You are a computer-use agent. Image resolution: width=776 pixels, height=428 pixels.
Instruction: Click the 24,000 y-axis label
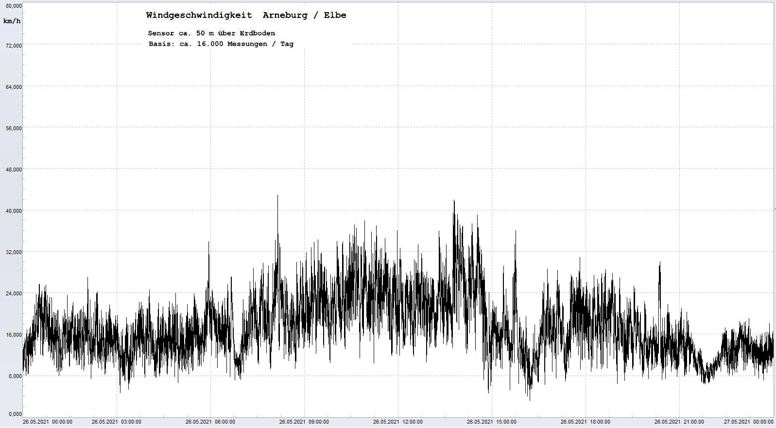(x=13, y=293)
